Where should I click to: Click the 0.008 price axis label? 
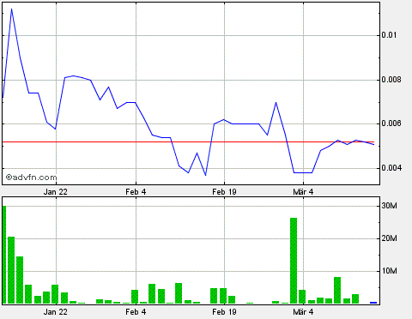tap(391, 80)
